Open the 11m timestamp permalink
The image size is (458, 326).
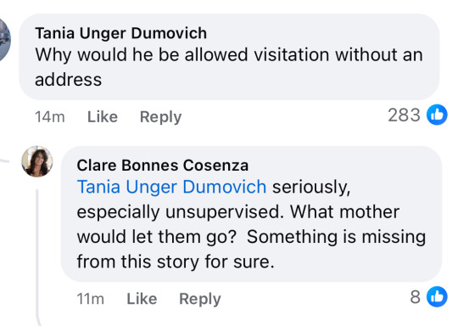point(90,299)
